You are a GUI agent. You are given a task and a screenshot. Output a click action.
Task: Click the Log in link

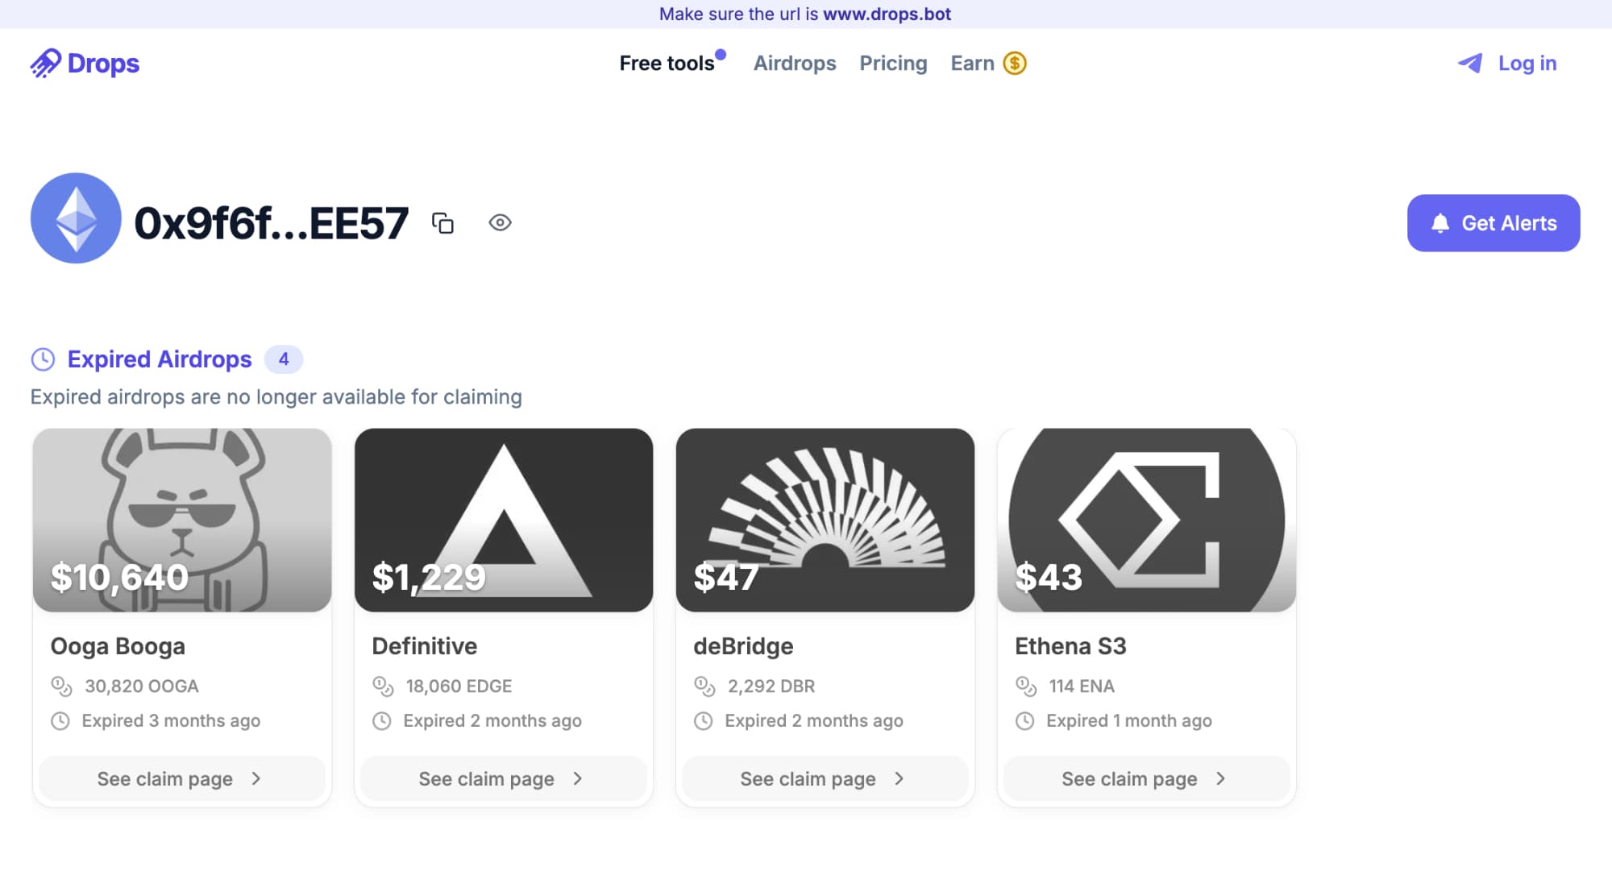1527,63
